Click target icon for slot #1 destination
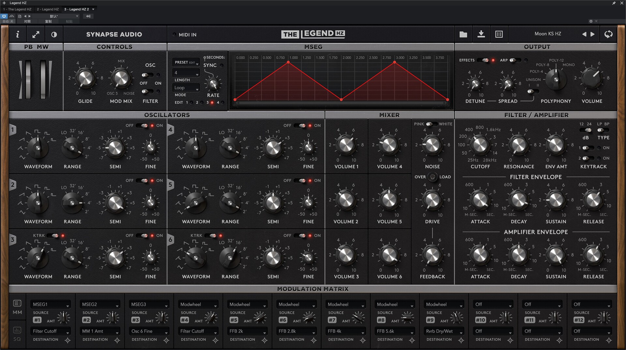 68,340
